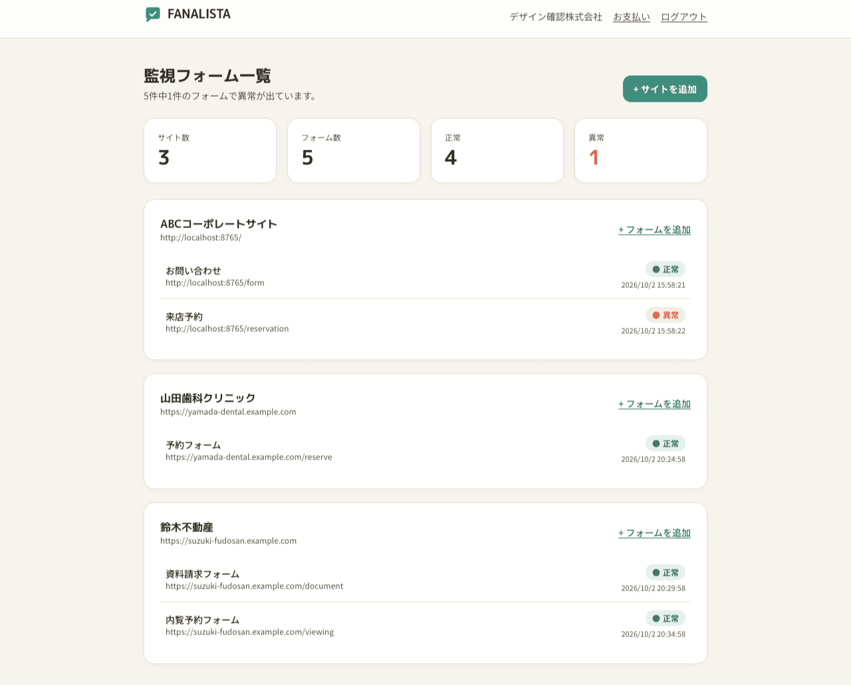Screen dimensions: 851x685
Task: Click the 鈴木不動産 heading
Action: pyautogui.click(x=187, y=527)
